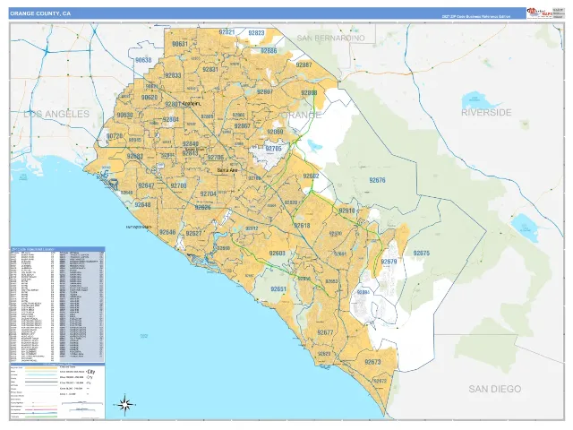Select the SAN BERNARDINO county label
This screenshot has height=430, width=573.
pyautogui.click(x=330, y=38)
